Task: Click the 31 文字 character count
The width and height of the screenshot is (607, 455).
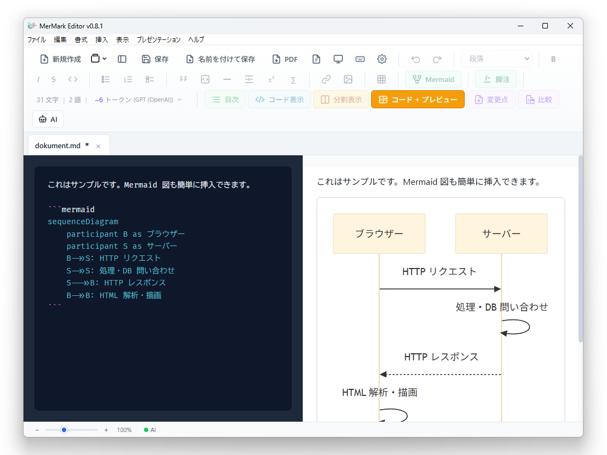Action: tap(48, 100)
